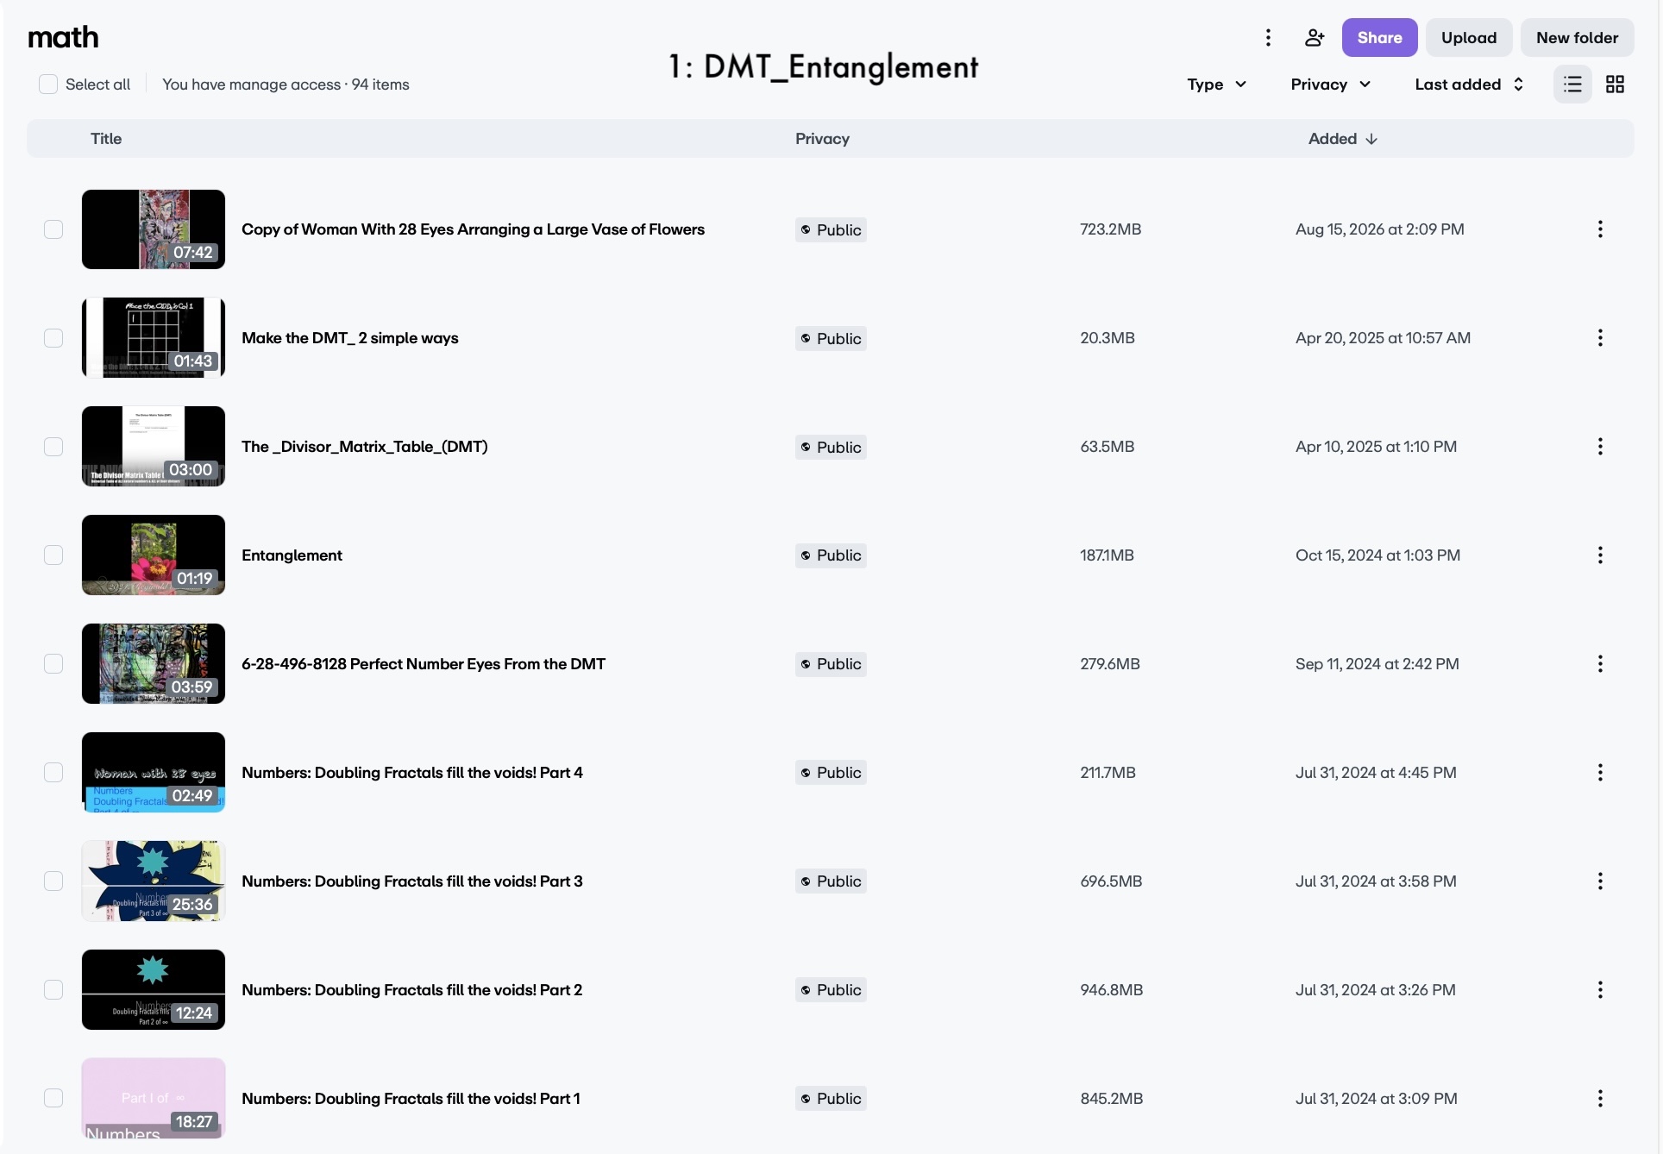Click the New folder button
Image resolution: width=1663 pixels, height=1154 pixels.
click(1577, 37)
